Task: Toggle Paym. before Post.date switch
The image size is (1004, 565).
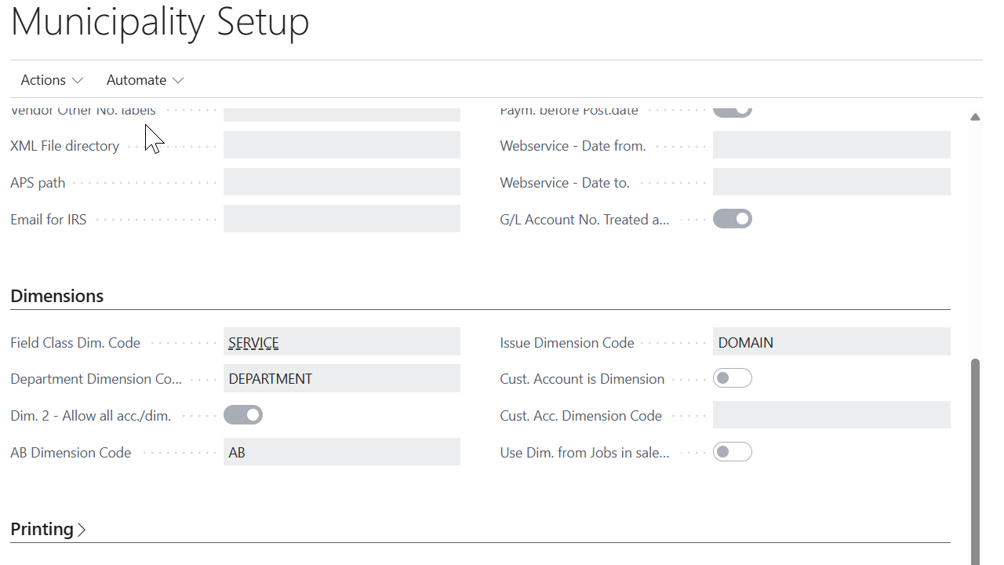Action: [732, 111]
